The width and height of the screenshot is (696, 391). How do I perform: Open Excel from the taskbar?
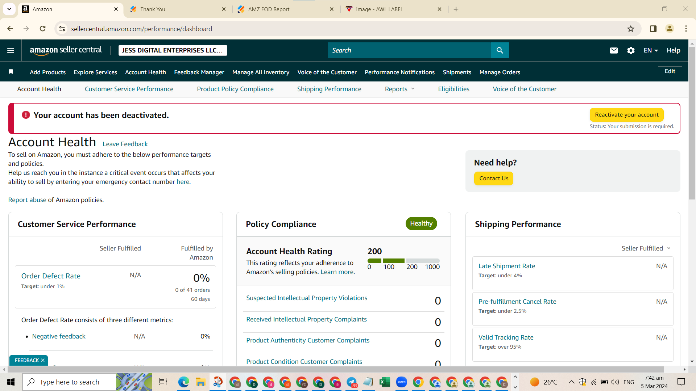(x=385, y=382)
